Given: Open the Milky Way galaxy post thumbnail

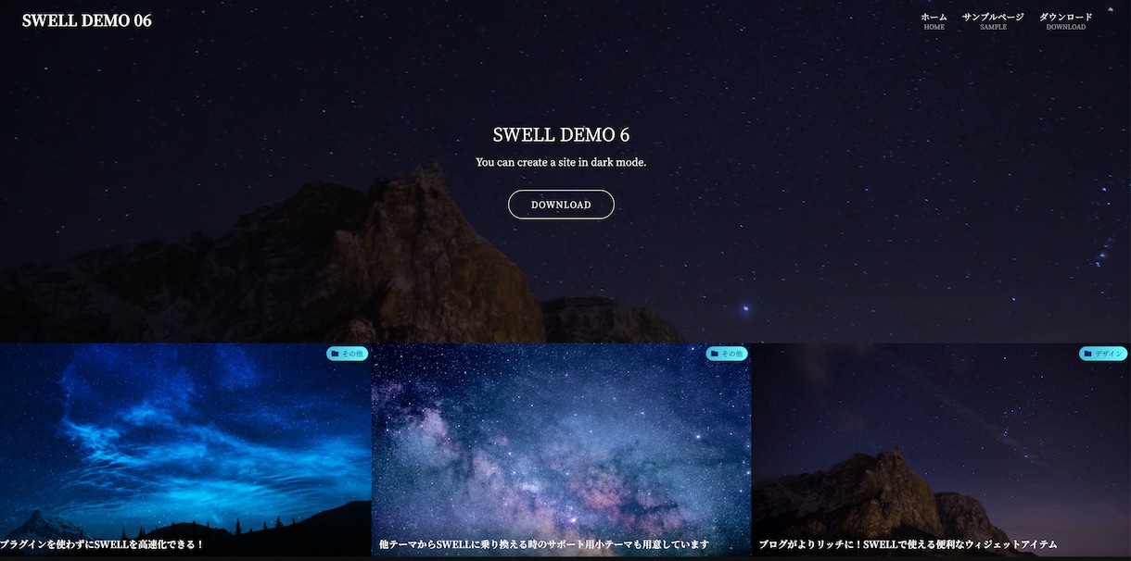Looking at the screenshot, I should pyautogui.click(x=561, y=450).
